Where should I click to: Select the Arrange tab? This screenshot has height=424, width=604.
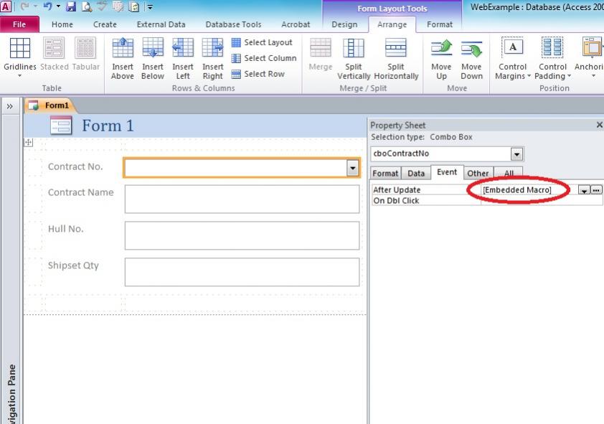tap(392, 24)
